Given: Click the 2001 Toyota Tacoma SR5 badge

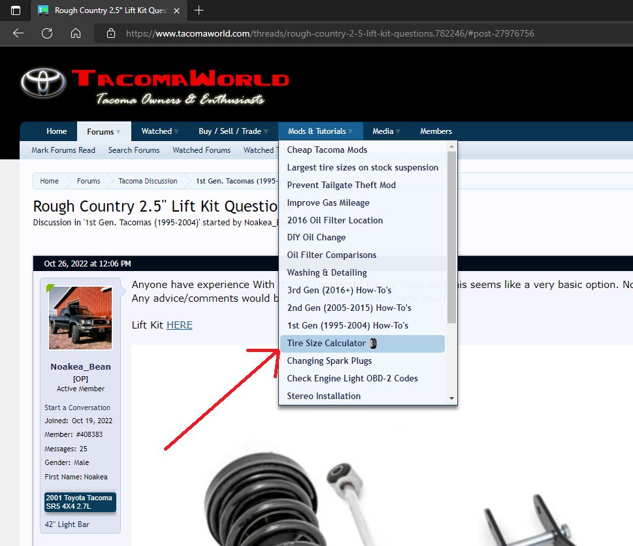Looking at the screenshot, I should (80, 502).
